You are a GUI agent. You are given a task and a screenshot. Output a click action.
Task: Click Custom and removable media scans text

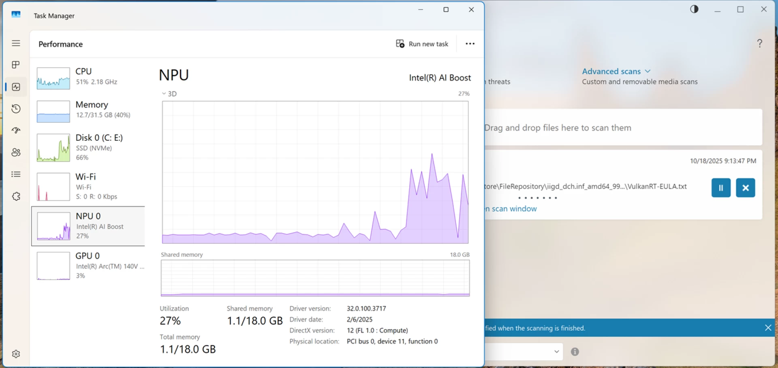[640, 82]
